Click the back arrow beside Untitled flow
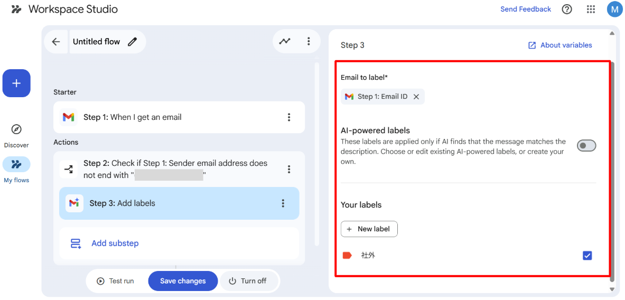The image size is (625, 300). 56,42
